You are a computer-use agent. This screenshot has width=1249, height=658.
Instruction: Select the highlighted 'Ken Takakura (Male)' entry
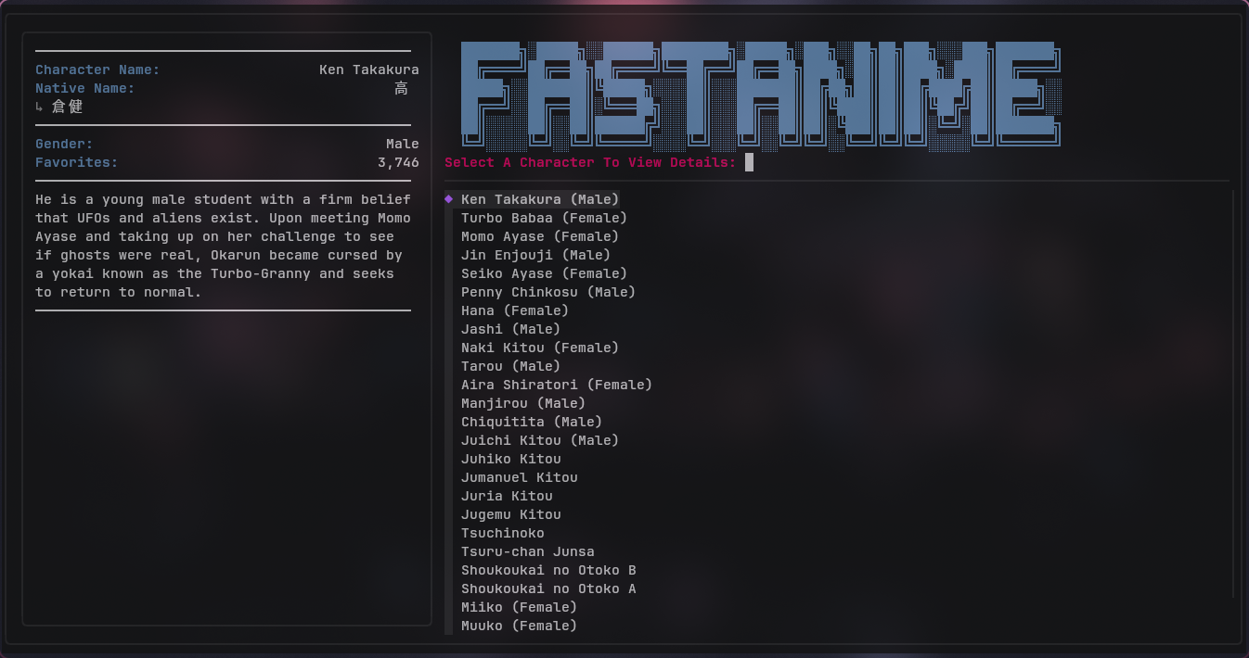(541, 198)
